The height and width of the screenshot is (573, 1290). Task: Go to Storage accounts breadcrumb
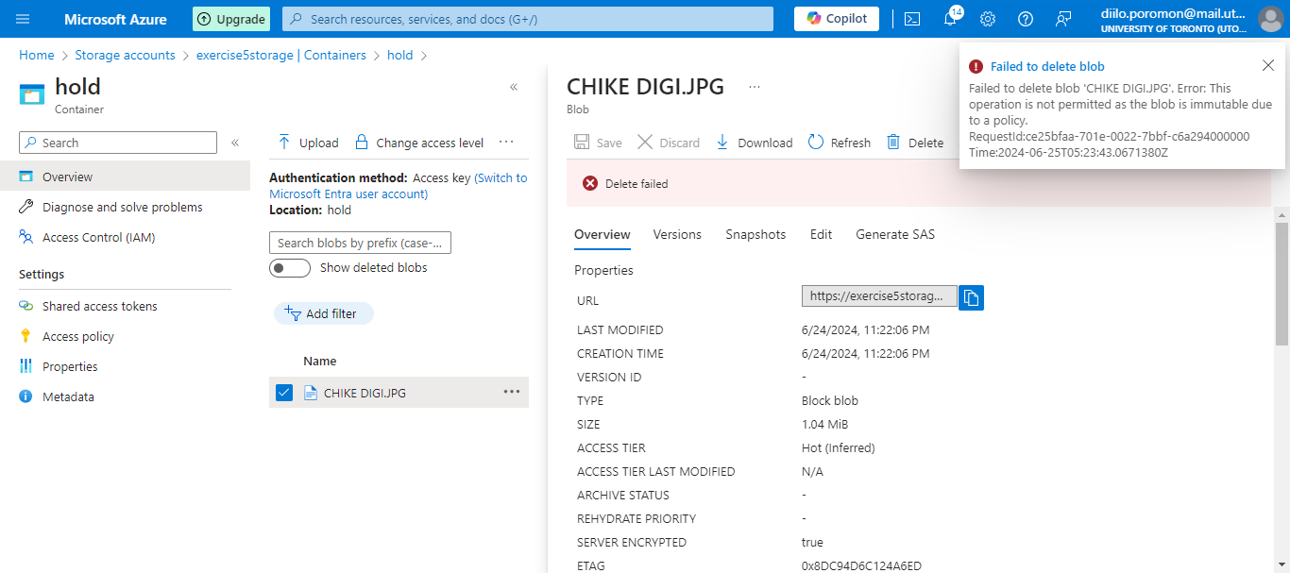125,55
